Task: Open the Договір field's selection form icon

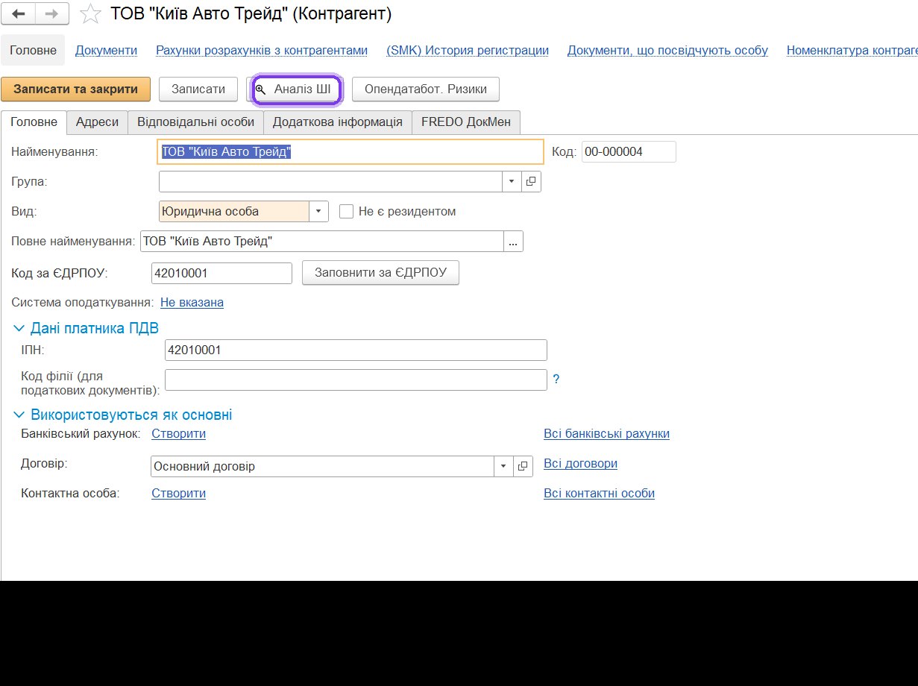Action: [523, 466]
